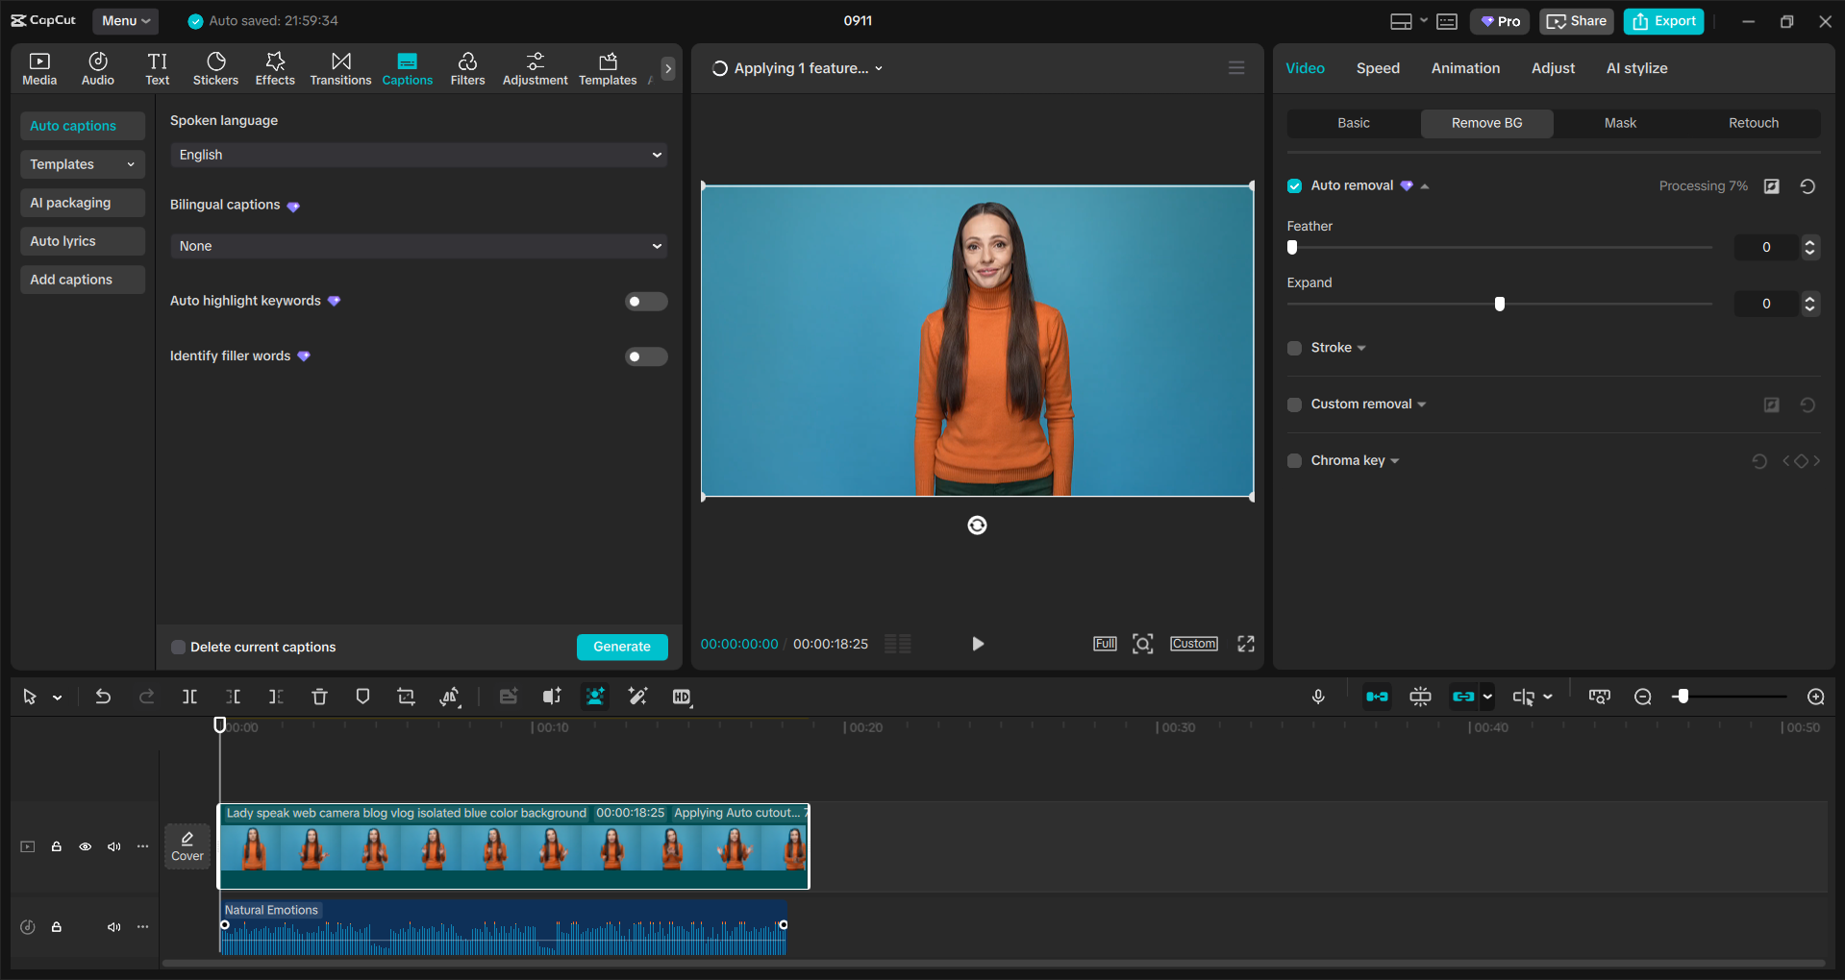Select the Effects tool in the top toolbar
Viewport: 1845px width, 980px height.
pos(275,67)
